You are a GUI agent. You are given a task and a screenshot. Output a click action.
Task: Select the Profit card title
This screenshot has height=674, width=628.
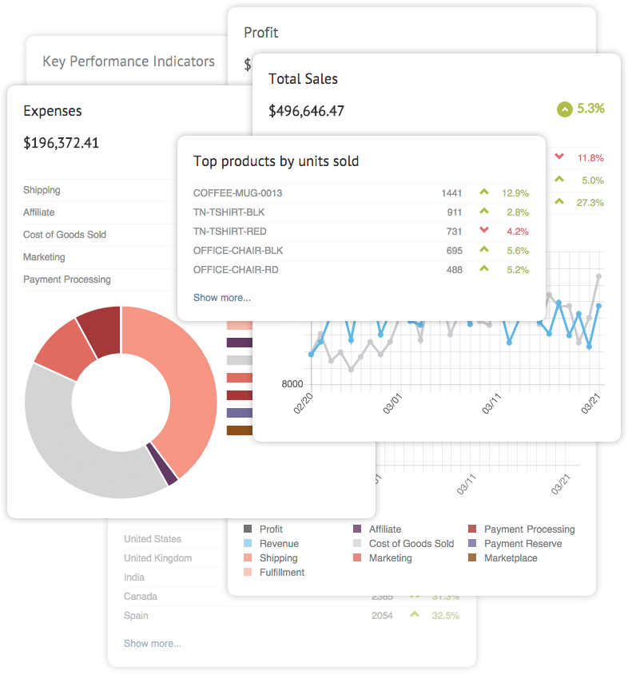pos(261,33)
